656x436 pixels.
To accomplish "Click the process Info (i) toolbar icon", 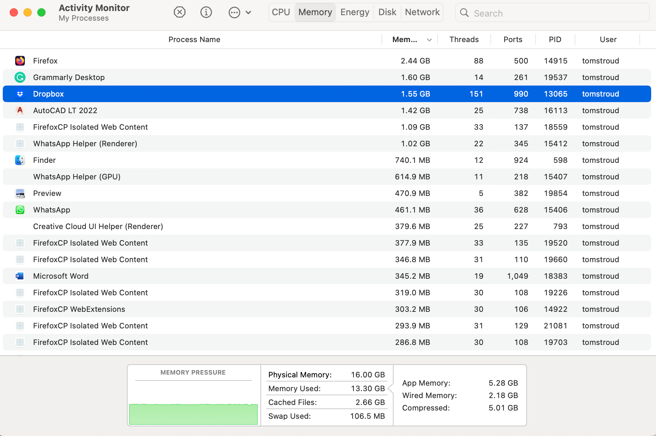I will (x=206, y=12).
